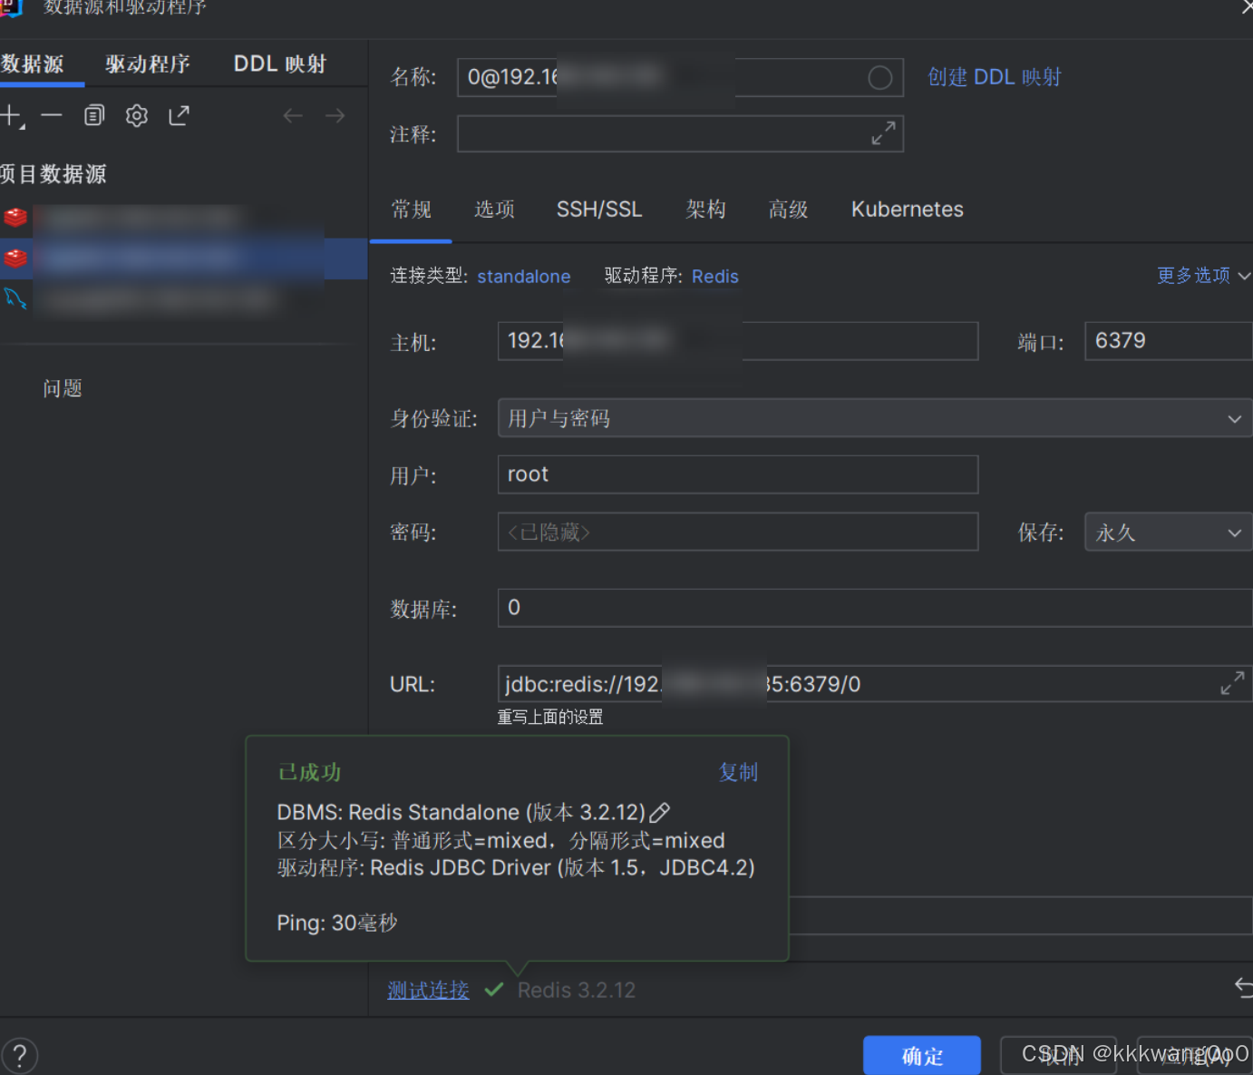Image resolution: width=1253 pixels, height=1075 pixels.
Task: Click the color circle in name field
Action: click(879, 78)
